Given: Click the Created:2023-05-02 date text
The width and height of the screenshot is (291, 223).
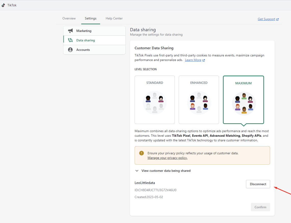Looking at the screenshot, I should coord(149,197).
